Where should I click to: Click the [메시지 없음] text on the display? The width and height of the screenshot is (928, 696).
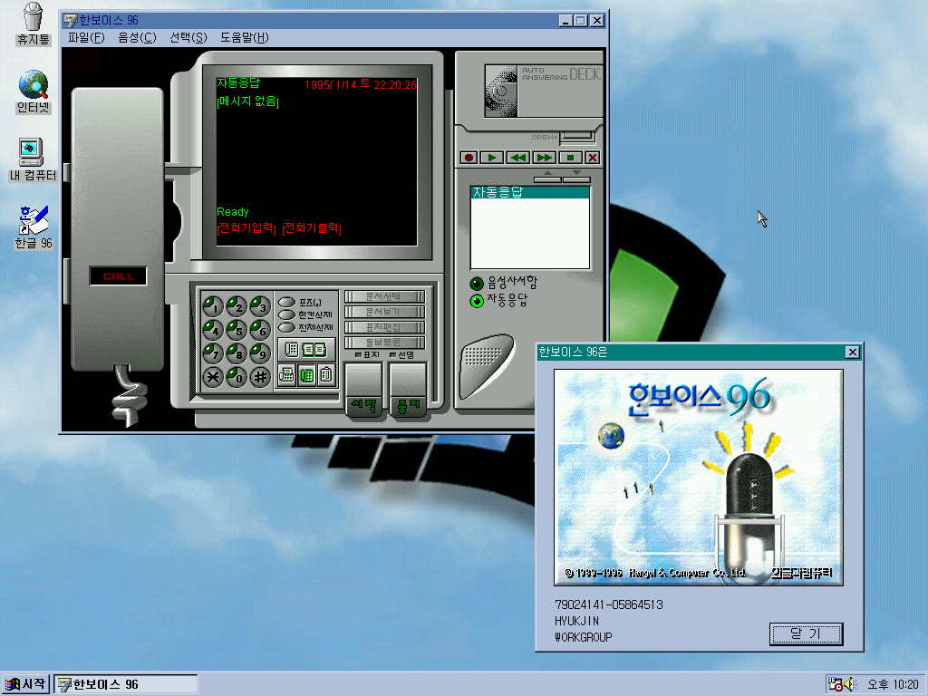click(x=247, y=101)
